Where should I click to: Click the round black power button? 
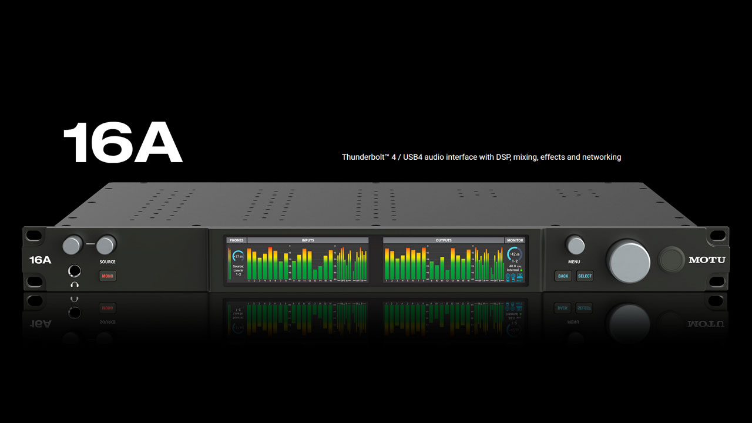[669, 260]
